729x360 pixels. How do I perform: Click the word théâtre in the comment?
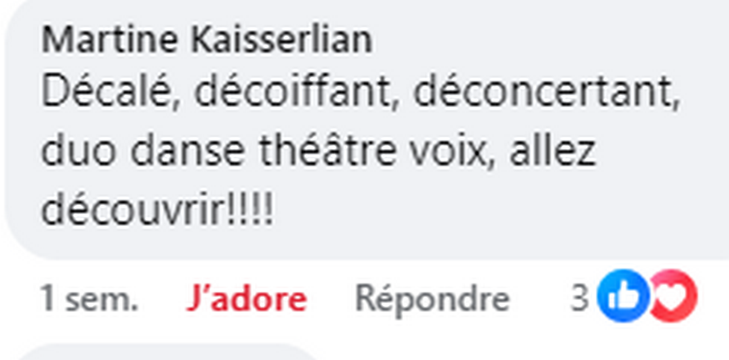[327, 152]
